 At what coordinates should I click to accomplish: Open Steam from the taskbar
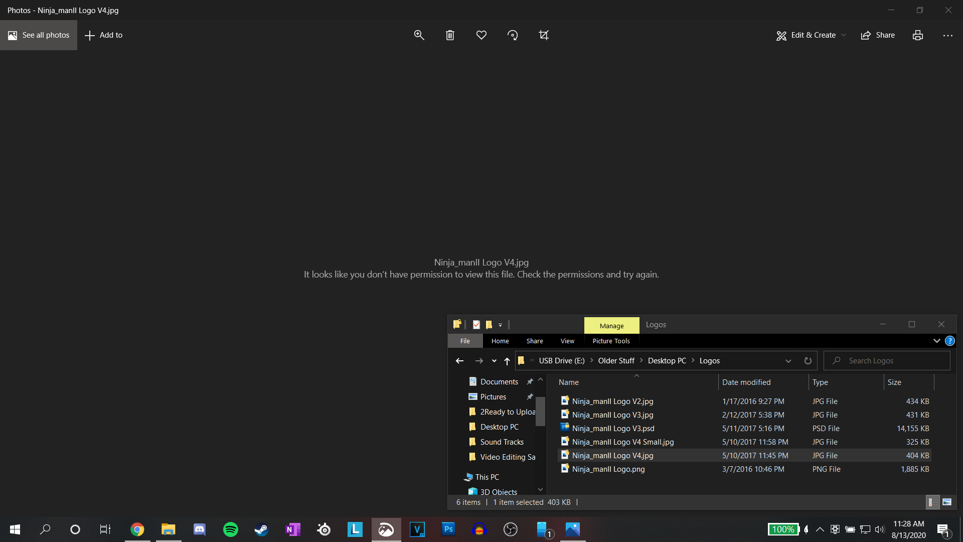coord(261,529)
